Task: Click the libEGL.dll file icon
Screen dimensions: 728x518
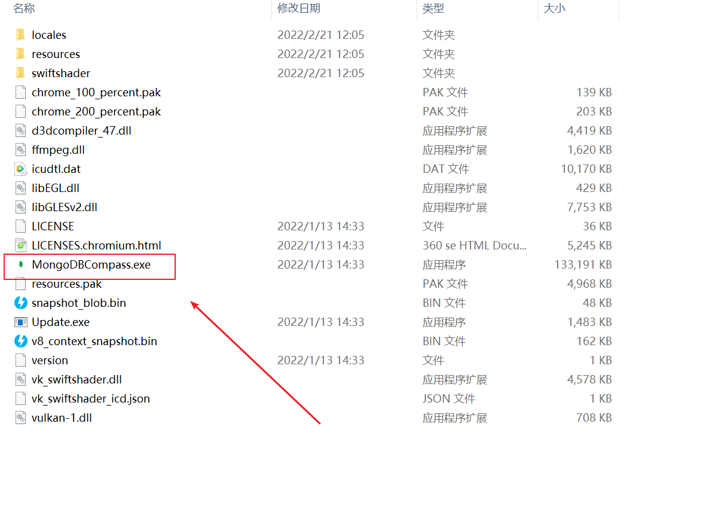Action: 21,188
